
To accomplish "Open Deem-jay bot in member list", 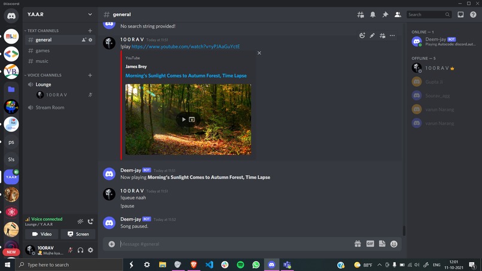I will [x=444, y=41].
